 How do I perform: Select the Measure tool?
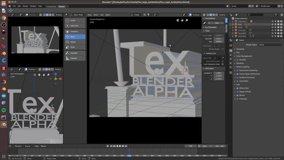pos(75,58)
